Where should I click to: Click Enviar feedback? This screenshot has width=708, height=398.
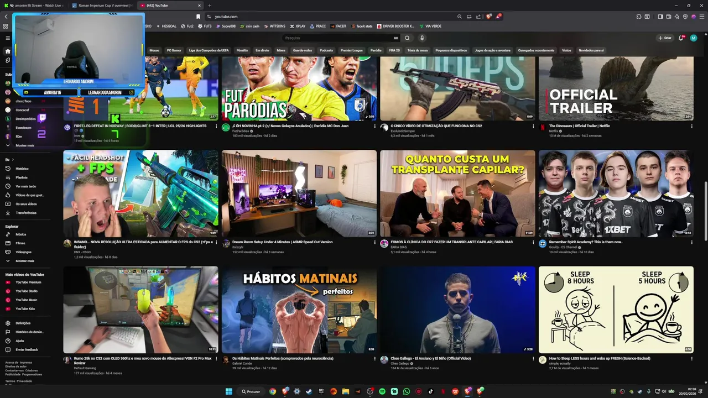point(27,350)
